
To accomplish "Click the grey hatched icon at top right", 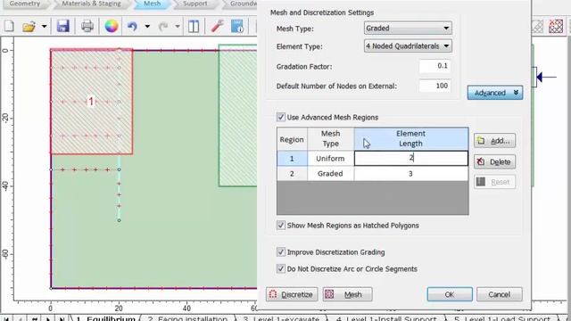I will pyautogui.click(x=537, y=26).
